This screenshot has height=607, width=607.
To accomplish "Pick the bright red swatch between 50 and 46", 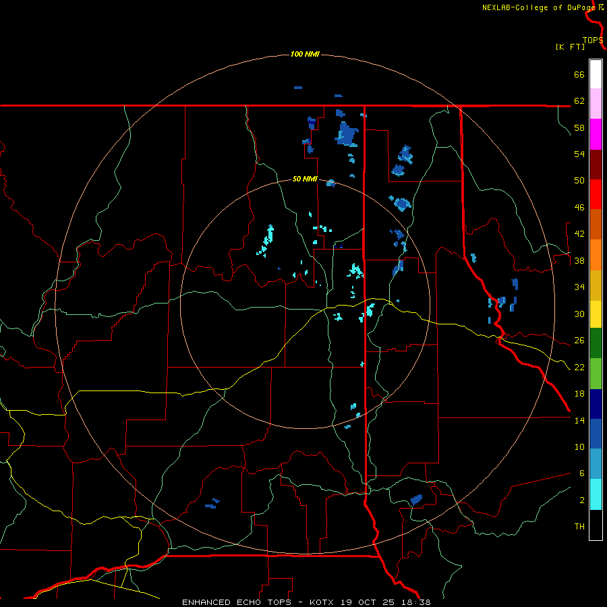I will coord(596,194).
